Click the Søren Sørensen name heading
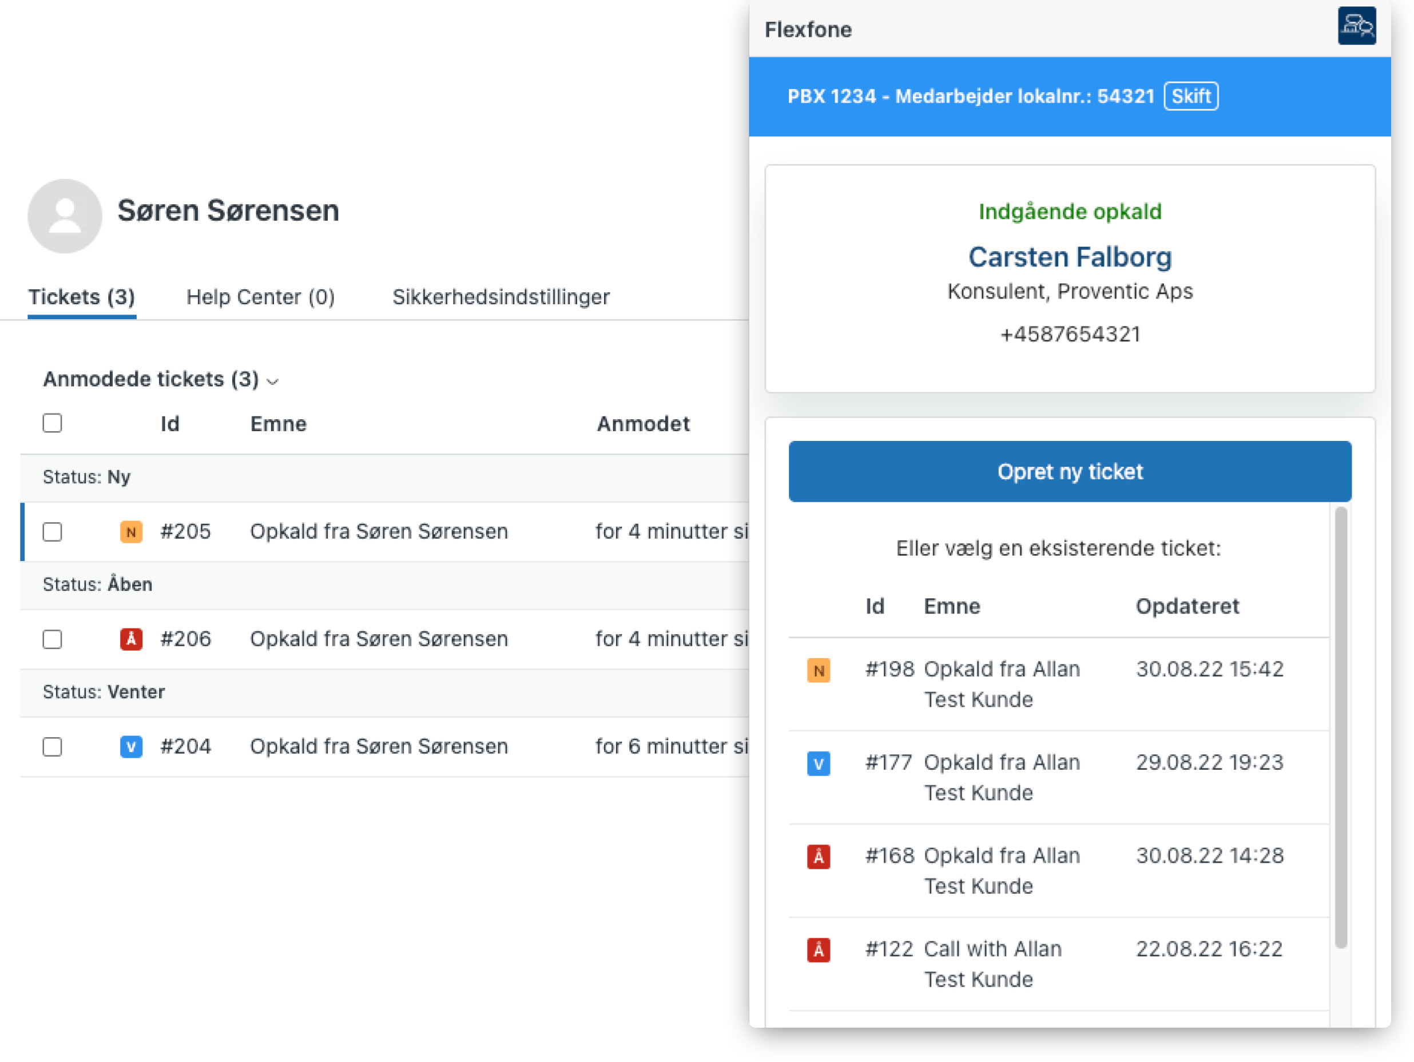The height and width of the screenshot is (1062, 1414). coord(228,211)
